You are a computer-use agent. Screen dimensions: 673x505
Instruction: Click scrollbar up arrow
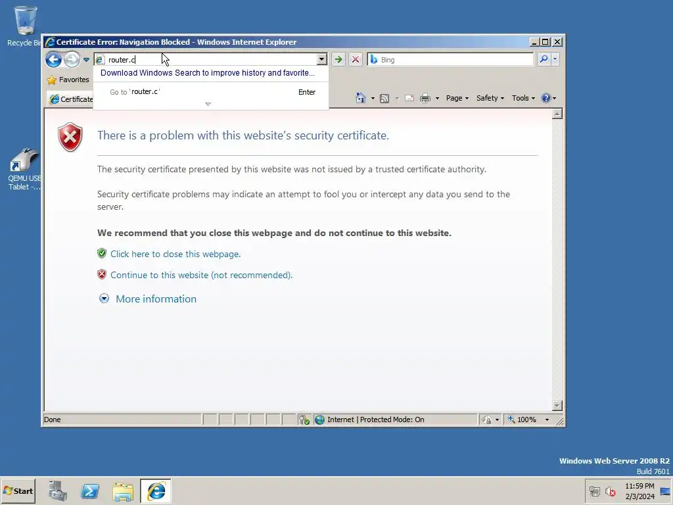[x=557, y=114]
